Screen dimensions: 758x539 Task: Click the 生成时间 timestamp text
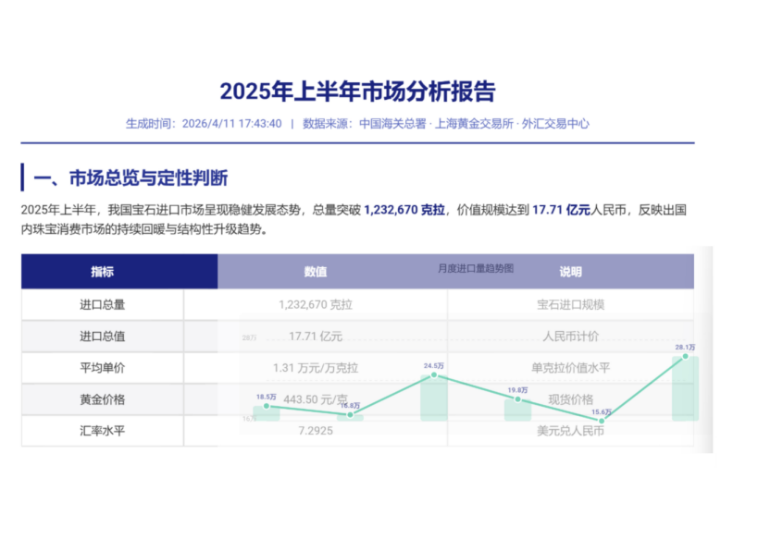coord(204,123)
